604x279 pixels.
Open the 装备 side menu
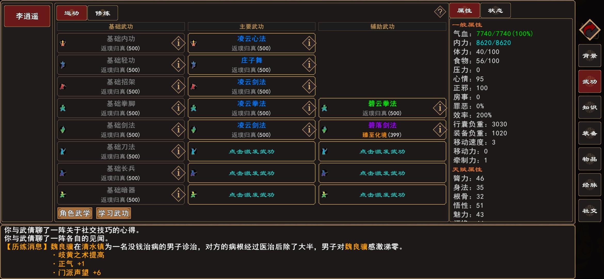(x=590, y=133)
